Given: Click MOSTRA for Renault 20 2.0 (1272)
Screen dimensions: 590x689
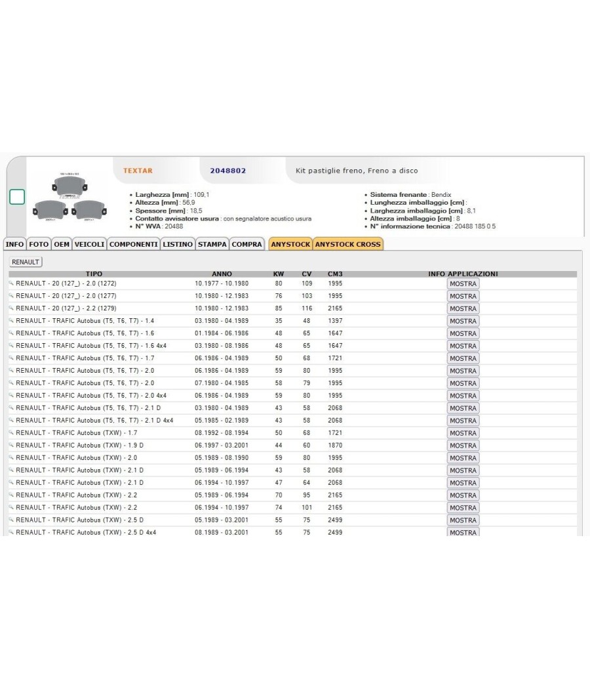Looking at the screenshot, I should 463,284.
